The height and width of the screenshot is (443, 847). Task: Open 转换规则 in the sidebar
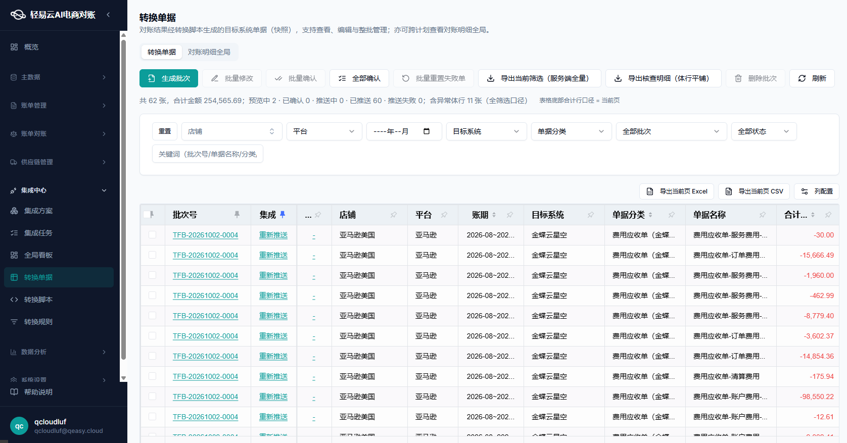[x=60, y=322]
